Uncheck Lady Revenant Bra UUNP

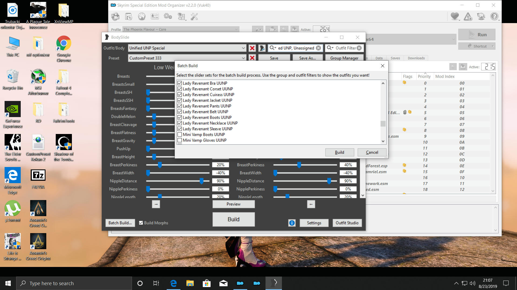[x=180, y=83]
